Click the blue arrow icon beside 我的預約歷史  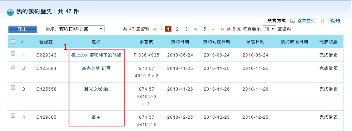coord(10,12)
